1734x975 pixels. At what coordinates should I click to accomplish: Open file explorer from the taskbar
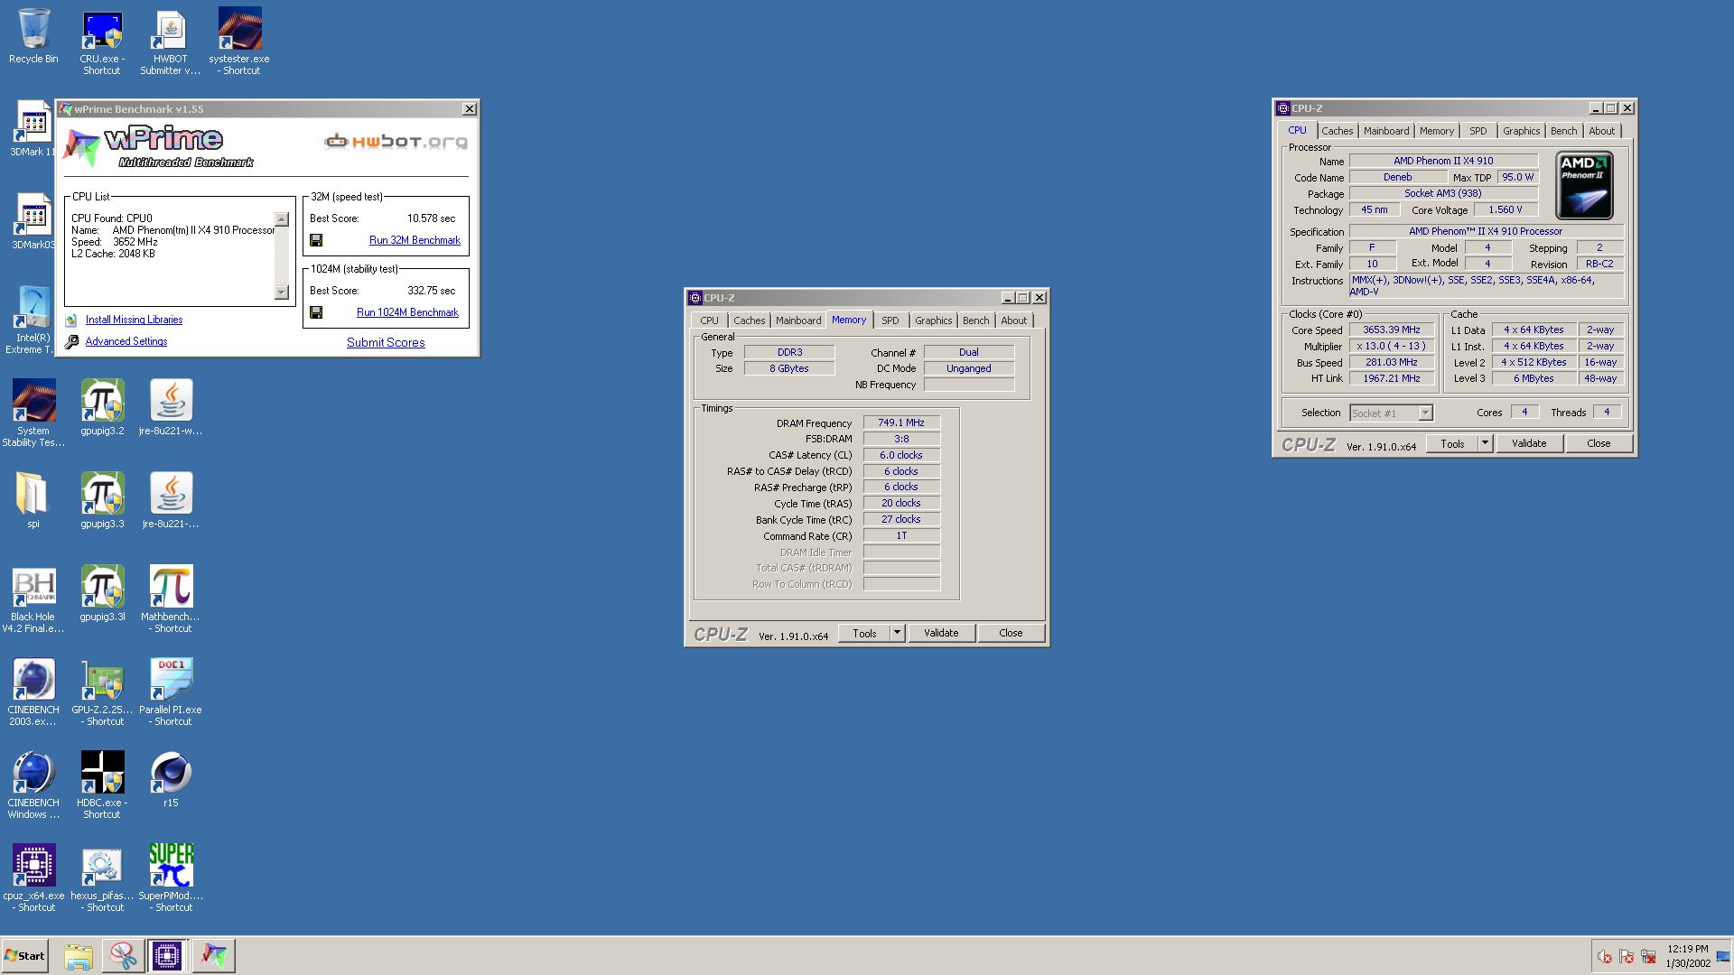click(79, 955)
